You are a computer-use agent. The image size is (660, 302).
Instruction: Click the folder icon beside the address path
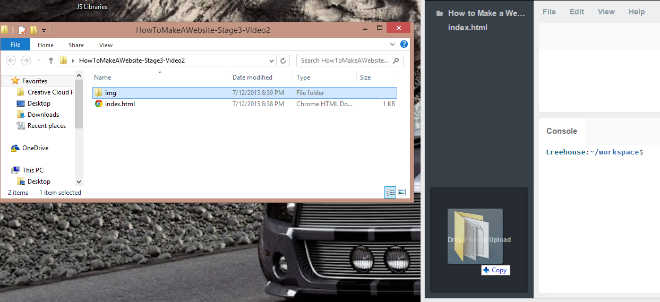coord(64,61)
